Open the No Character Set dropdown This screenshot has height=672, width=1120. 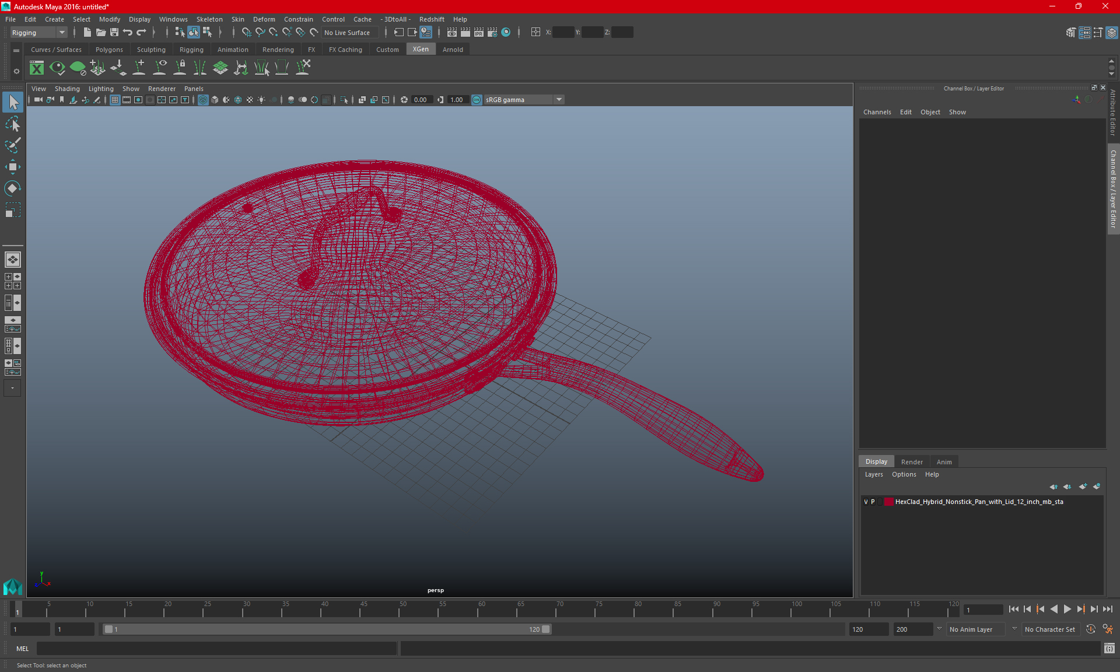click(x=1051, y=629)
